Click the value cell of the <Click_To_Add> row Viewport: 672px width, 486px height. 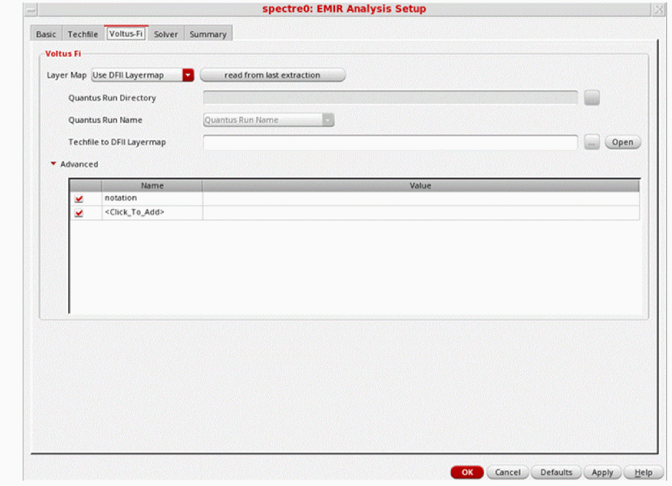[421, 212]
